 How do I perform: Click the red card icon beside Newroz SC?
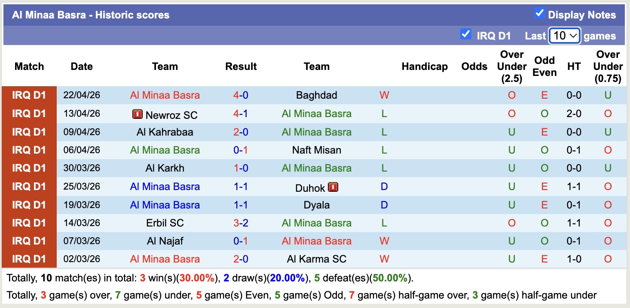[138, 114]
